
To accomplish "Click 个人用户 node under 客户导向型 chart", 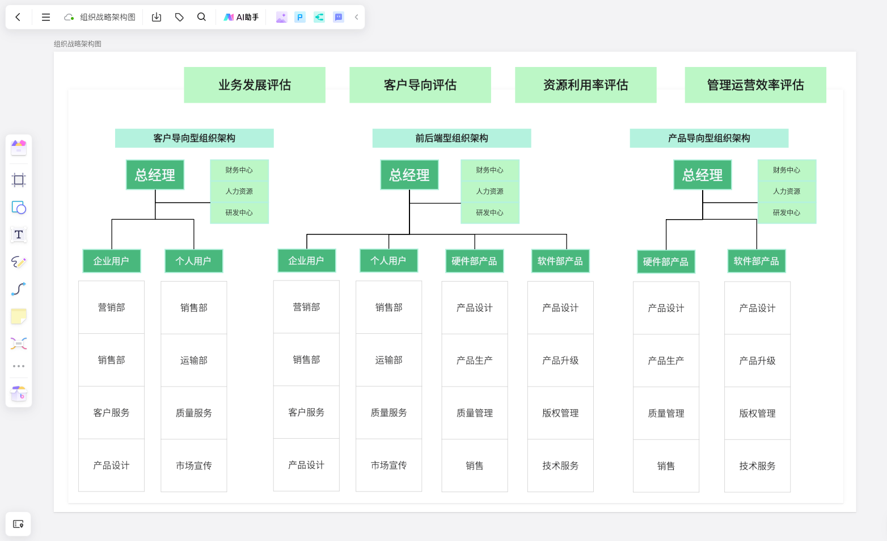I will [194, 261].
